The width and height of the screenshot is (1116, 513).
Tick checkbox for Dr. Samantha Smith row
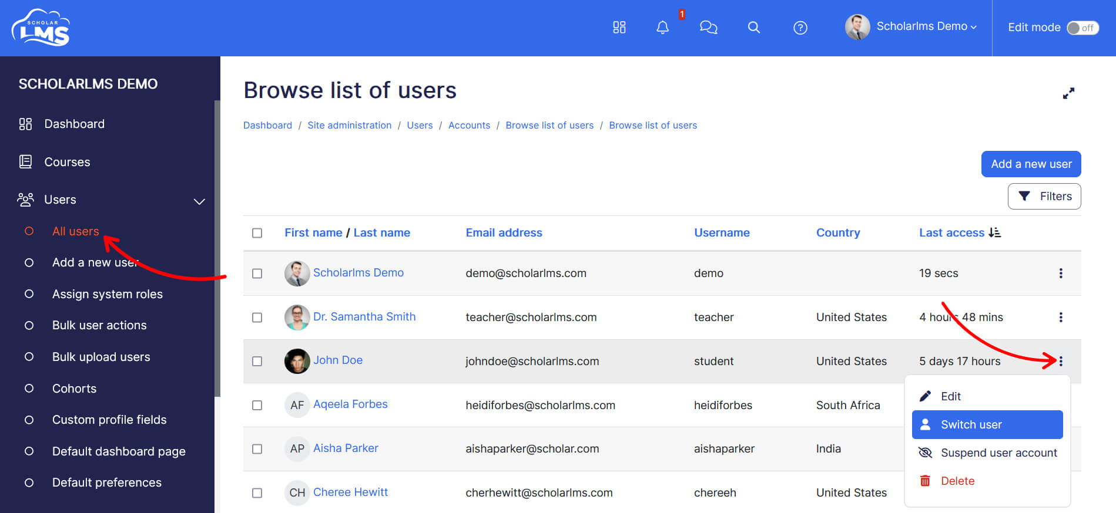tap(257, 318)
